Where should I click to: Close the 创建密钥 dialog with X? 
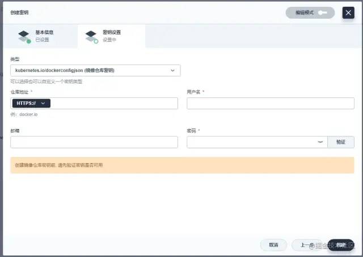348,12
